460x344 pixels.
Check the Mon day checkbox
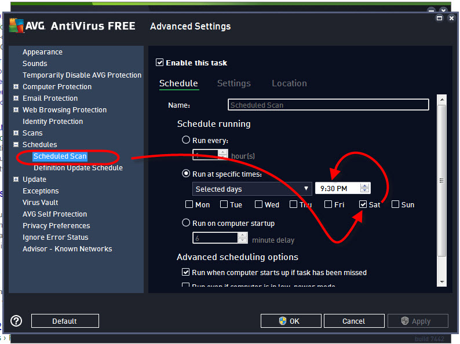coord(189,204)
